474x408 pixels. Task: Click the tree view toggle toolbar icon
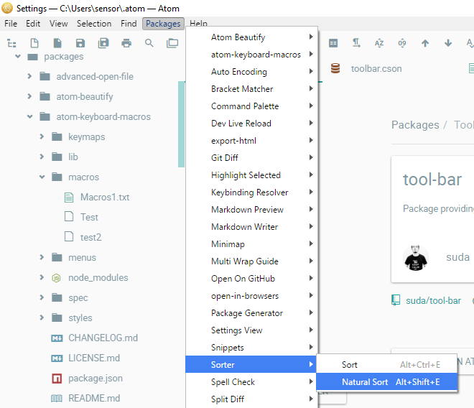[11, 43]
